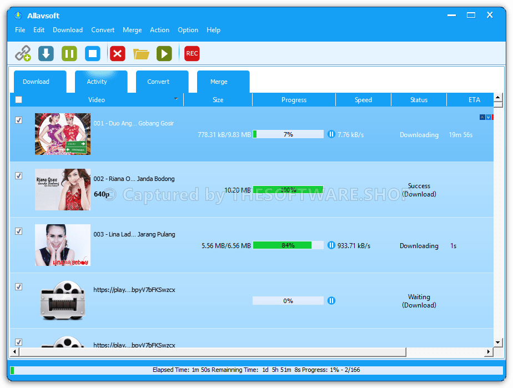Viewport: 513px width, 388px height.
Task: Delete selected task with red X icon
Action: pos(117,54)
